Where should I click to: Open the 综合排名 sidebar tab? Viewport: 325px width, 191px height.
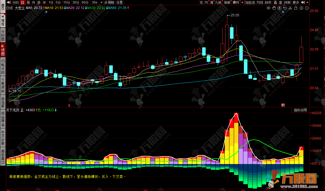[3, 119]
